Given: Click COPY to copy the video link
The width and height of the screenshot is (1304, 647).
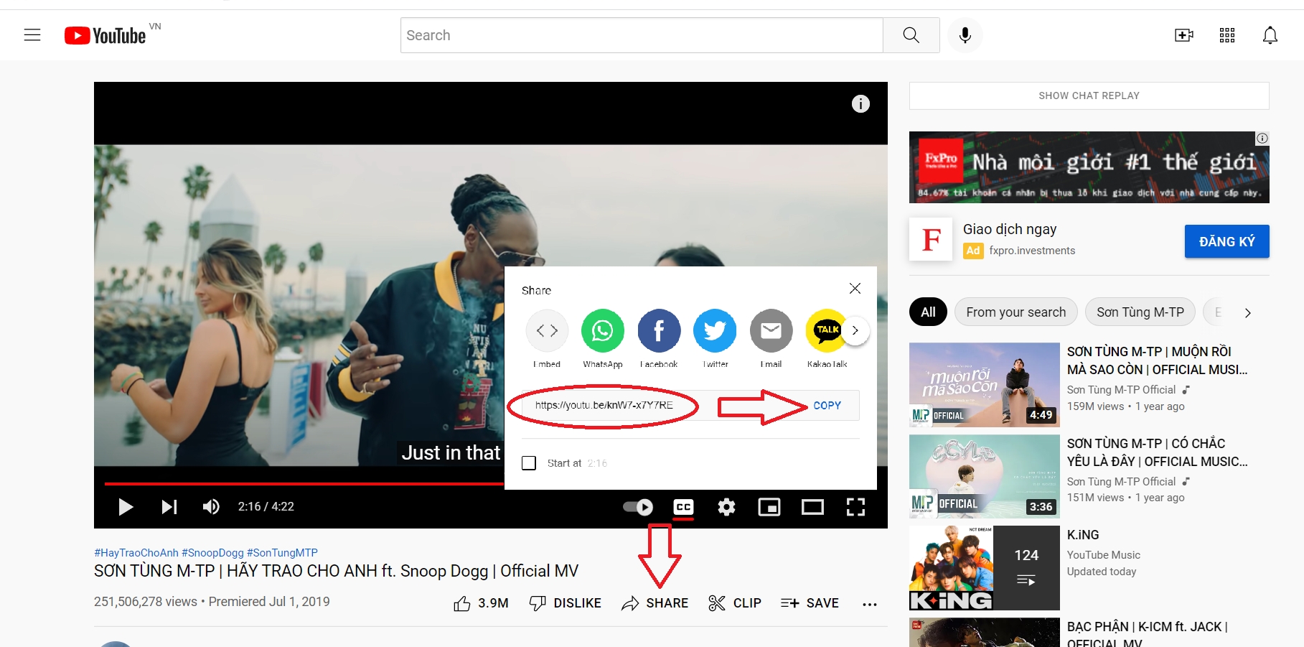Looking at the screenshot, I should 827,406.
